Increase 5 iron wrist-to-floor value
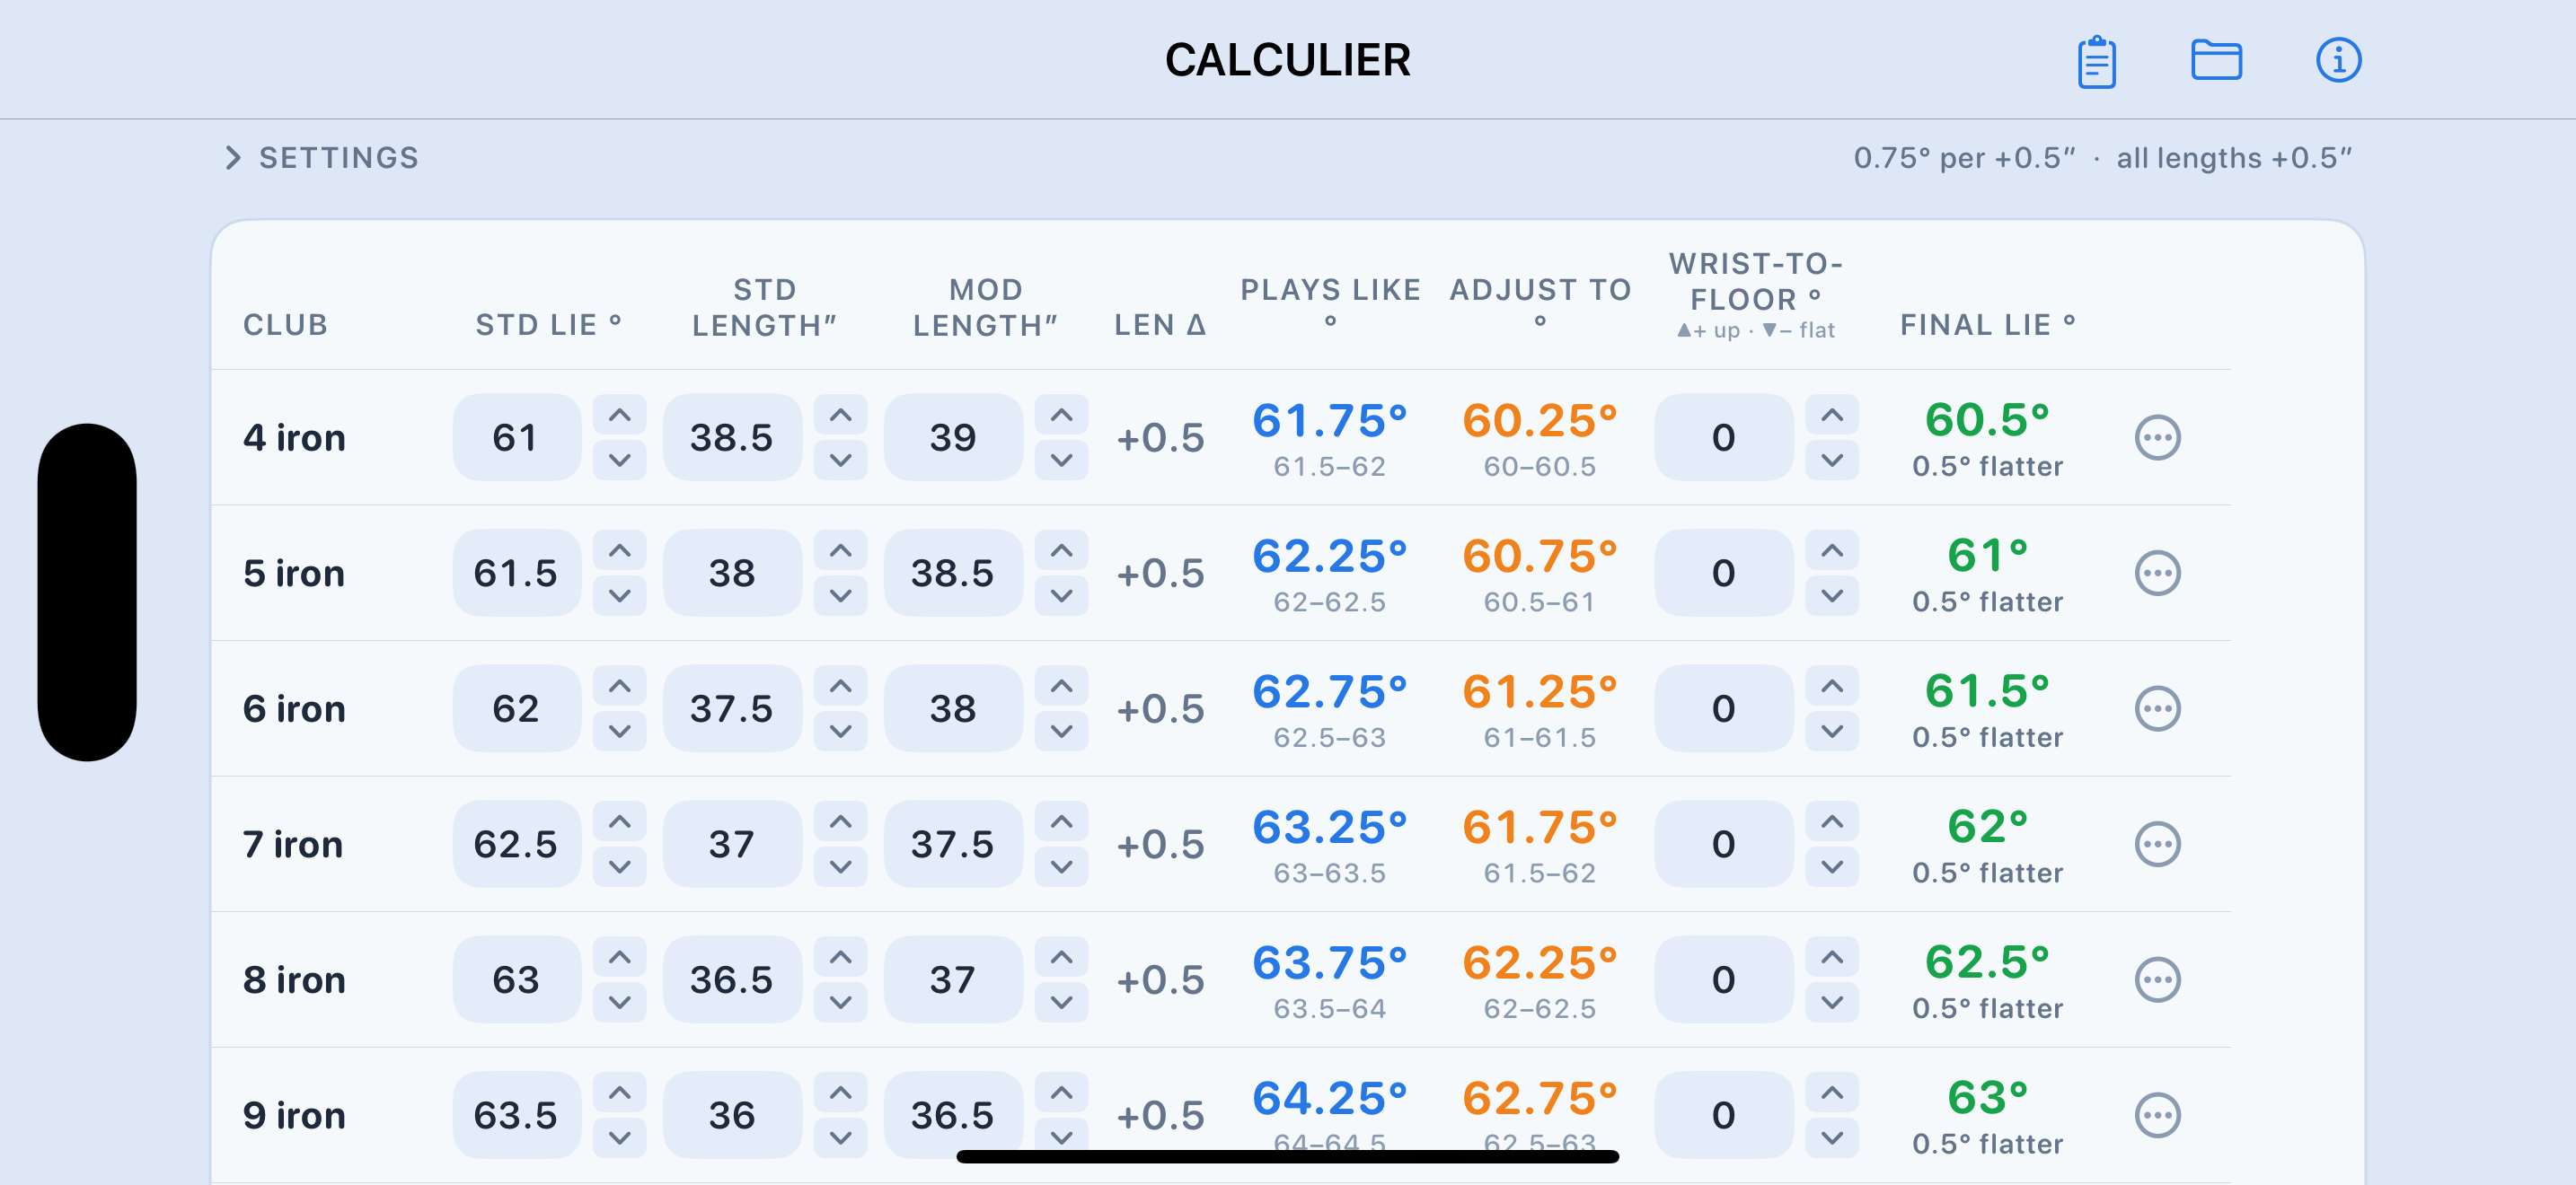 [x=1832, y=550]
